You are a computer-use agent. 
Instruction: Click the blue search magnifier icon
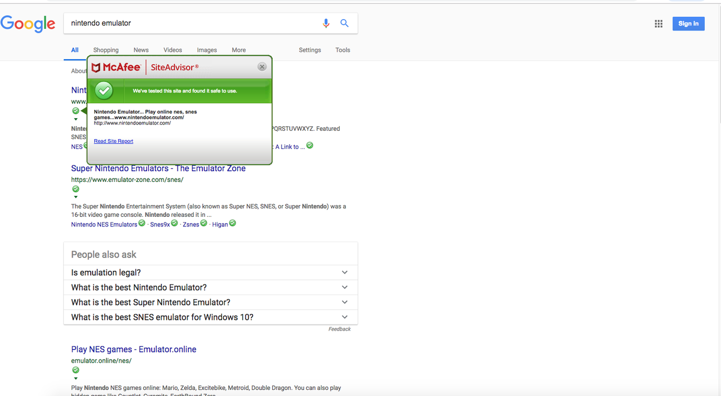345,23
